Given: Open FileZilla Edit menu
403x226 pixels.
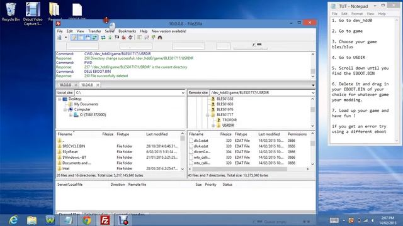Looking at the screenshot, I should [x=69, y=31].
